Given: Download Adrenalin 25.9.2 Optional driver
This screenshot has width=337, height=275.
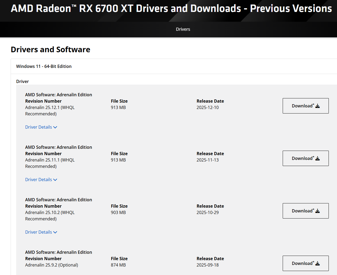Looking at the screenshot, I should [x=305, y=263].
